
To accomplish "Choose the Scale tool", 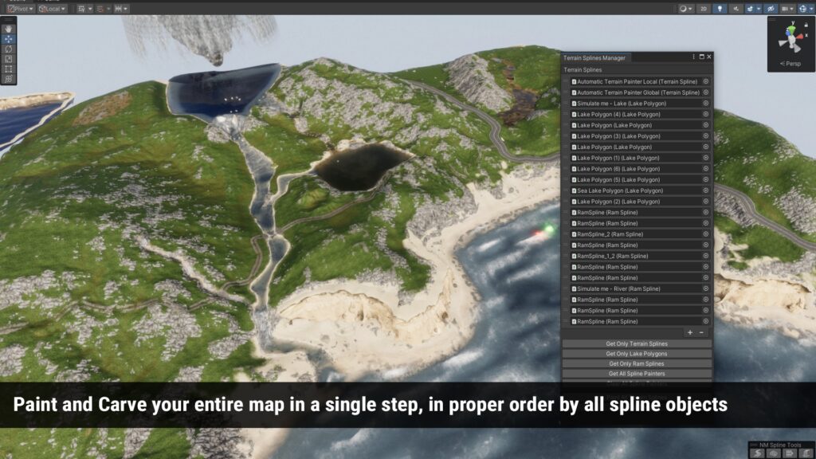I will point(8,59).
